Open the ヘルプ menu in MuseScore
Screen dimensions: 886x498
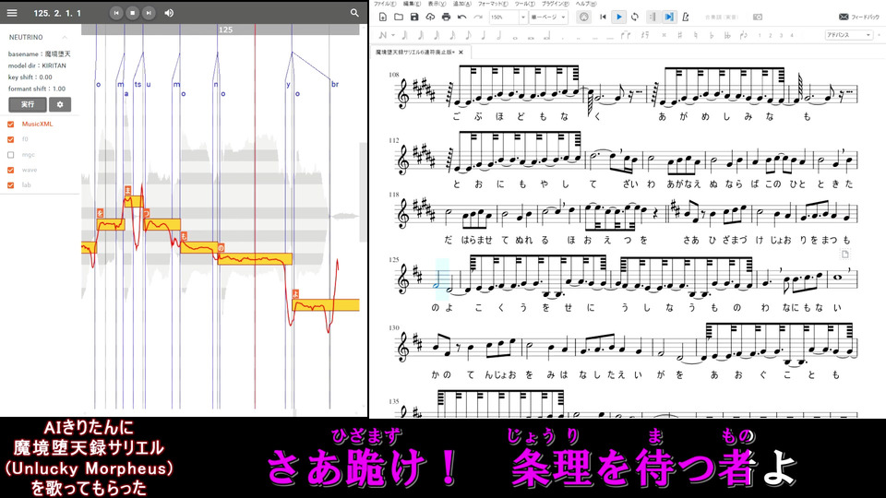click(585, 4)
